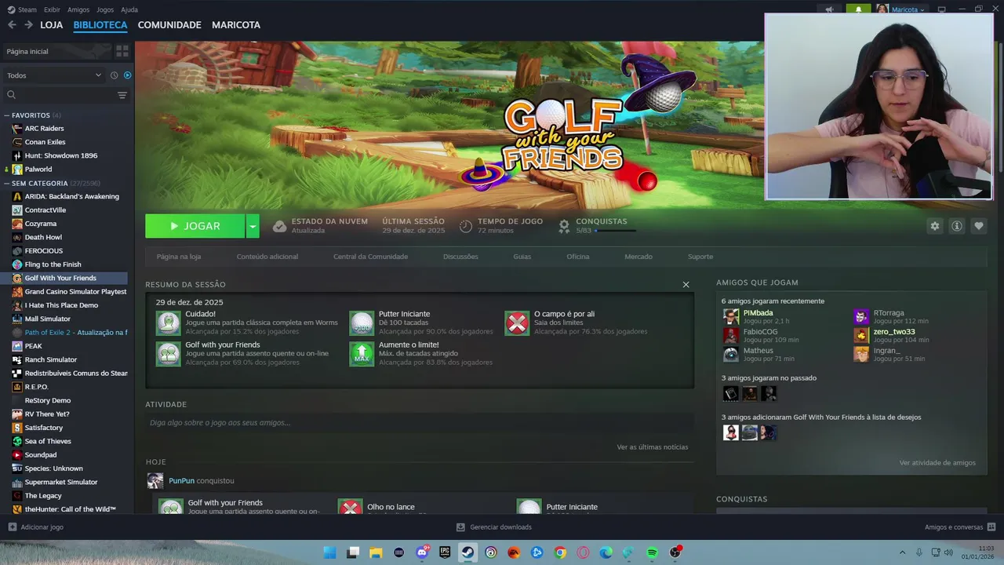Open Spotify from the taskbar

coord(652,552)
